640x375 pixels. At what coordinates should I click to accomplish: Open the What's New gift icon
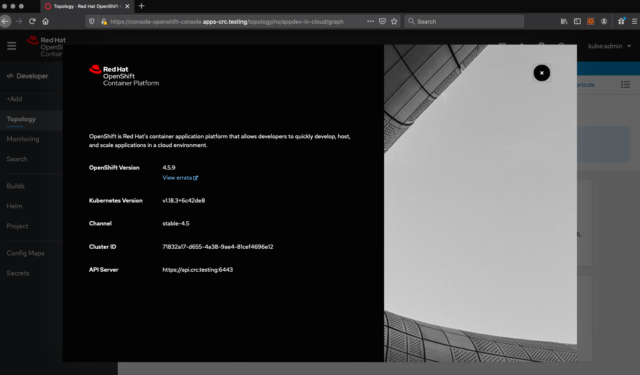[x=621, y=21]
